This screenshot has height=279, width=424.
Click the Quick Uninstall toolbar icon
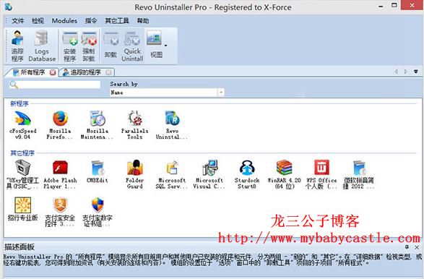click(132, 46)
